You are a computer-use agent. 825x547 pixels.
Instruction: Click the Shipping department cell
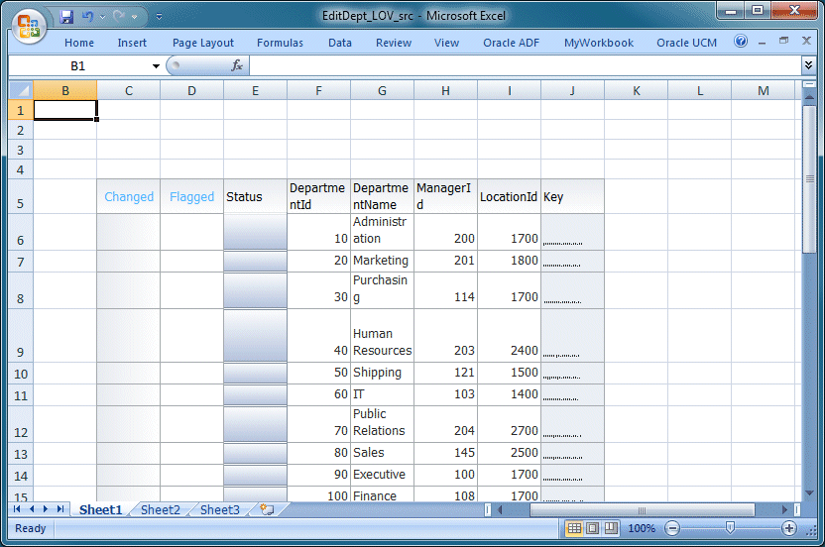click(382, 373)
